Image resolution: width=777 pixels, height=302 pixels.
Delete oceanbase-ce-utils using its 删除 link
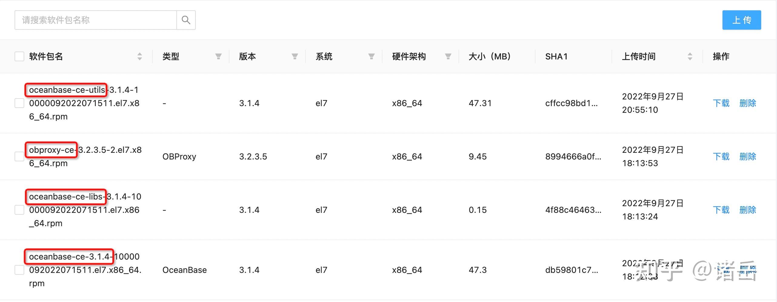tap(747, 103)
